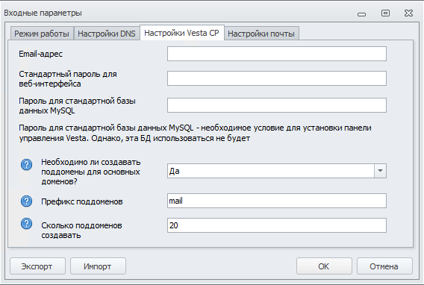Click the Сколько поддоменов создавать label

click(81, 230)
